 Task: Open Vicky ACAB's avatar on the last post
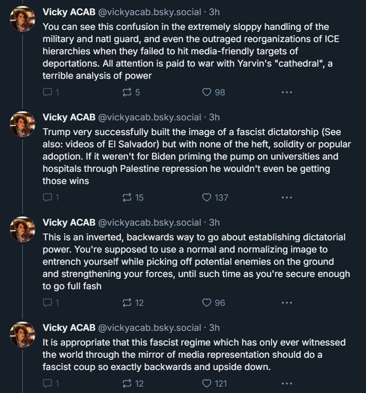coord(23,334)
